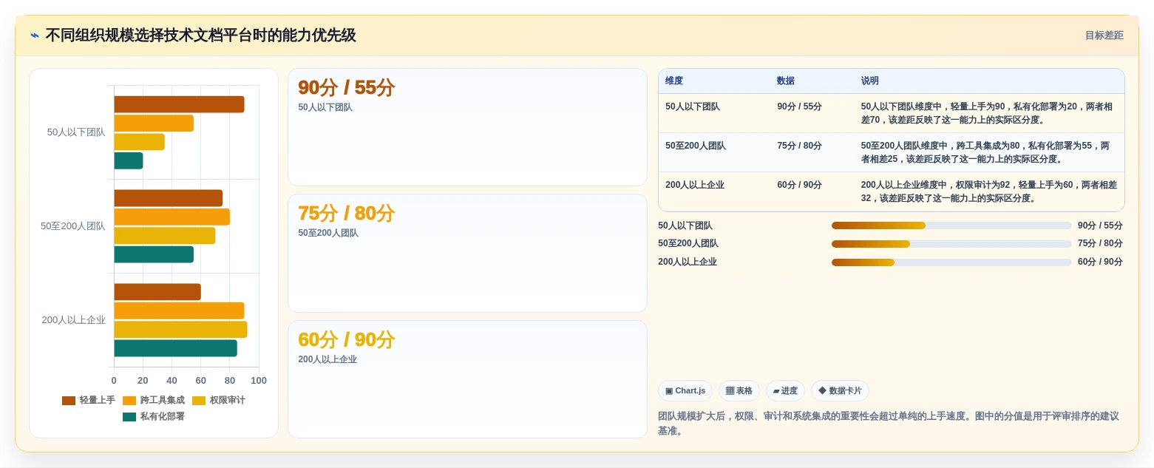1154x468 pixels.
Task: Select the 表格 tag
Action: 739,391
